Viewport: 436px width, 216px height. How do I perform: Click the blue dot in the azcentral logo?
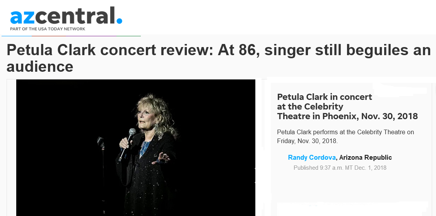coord(119,21)
